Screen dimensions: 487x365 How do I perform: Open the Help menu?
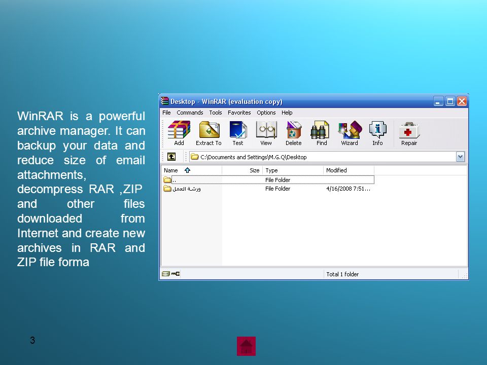(x=287, y=113)
